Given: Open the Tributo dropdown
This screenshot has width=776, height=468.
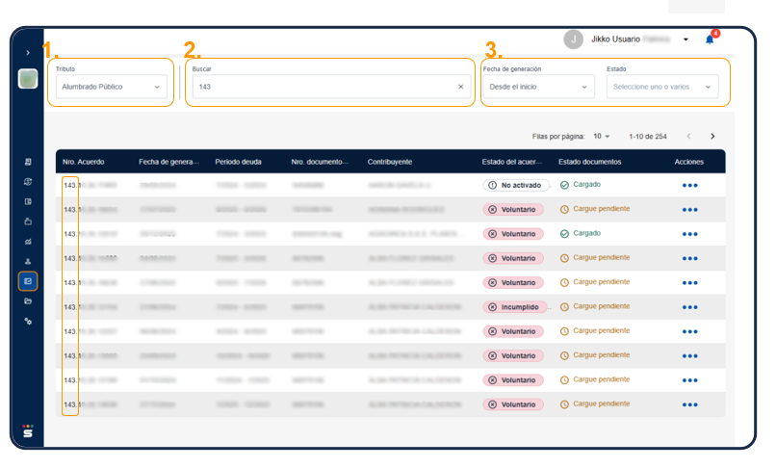Looking at the screenshot, I should pos(111,87).
